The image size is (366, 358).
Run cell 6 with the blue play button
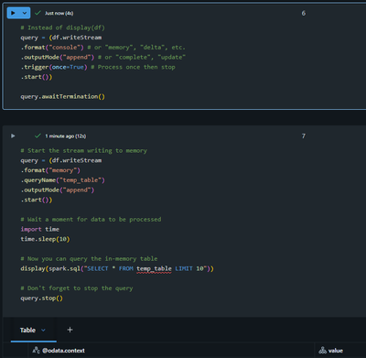(13, 13)
